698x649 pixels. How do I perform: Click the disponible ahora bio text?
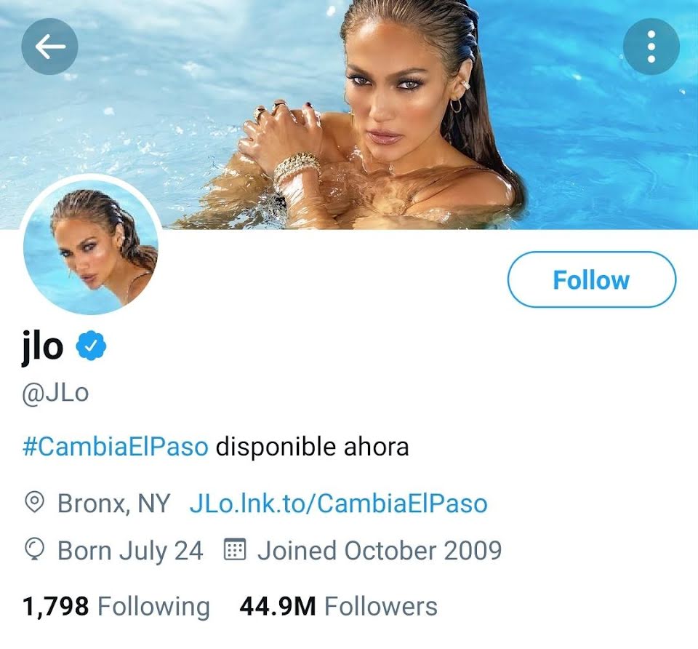312,447
